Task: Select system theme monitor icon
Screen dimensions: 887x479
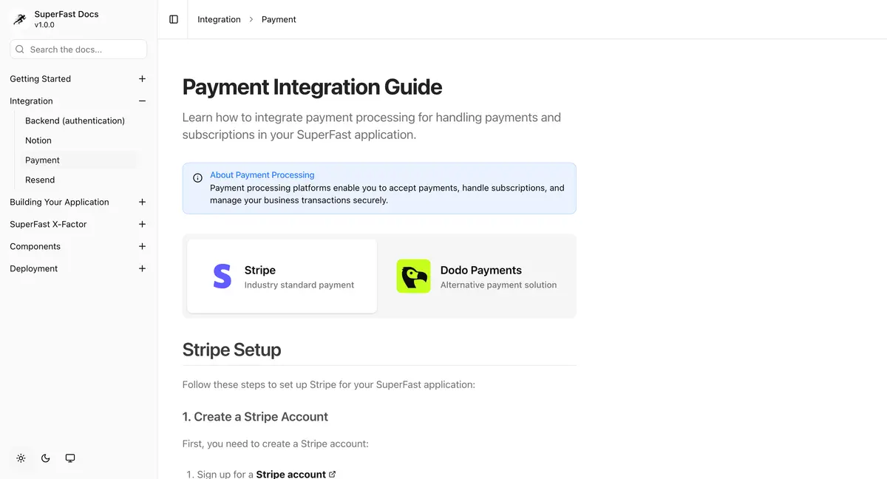Action: point(69,458)
